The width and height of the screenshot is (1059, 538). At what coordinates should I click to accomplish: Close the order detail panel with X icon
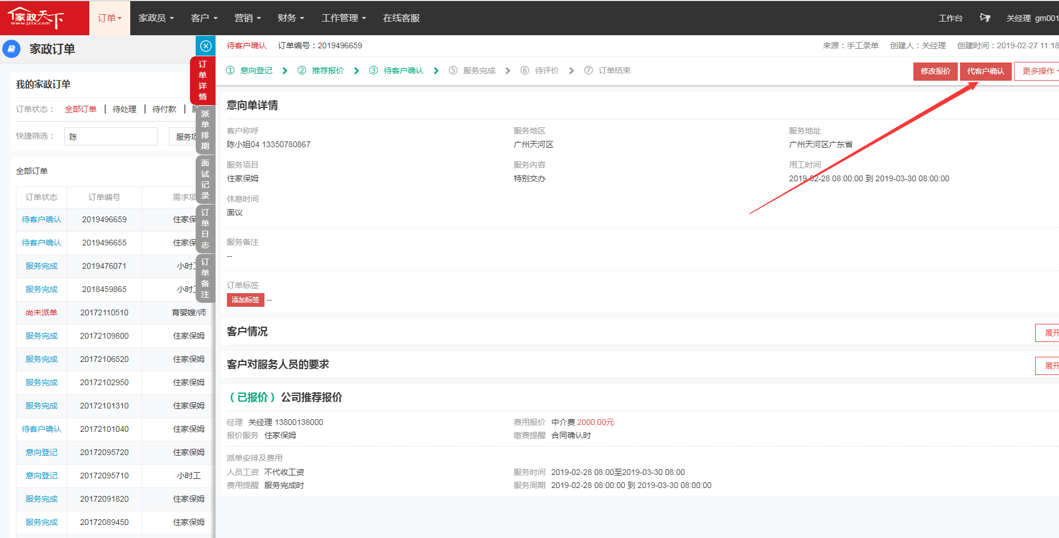click(x=206, y=46)
